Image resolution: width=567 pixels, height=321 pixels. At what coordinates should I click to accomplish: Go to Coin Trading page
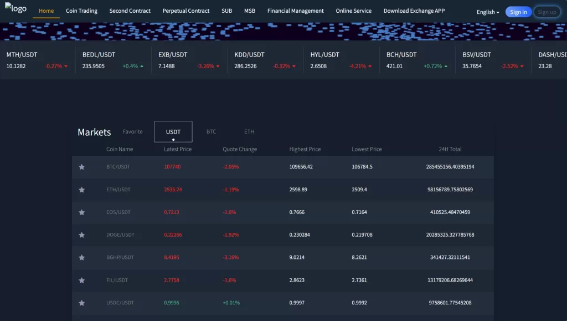(x=81, y=11)
